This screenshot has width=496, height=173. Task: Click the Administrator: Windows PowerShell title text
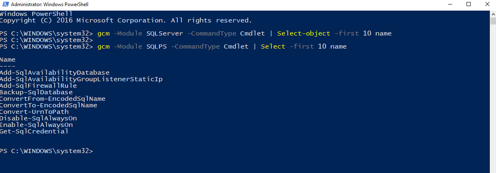pos(49,5)
